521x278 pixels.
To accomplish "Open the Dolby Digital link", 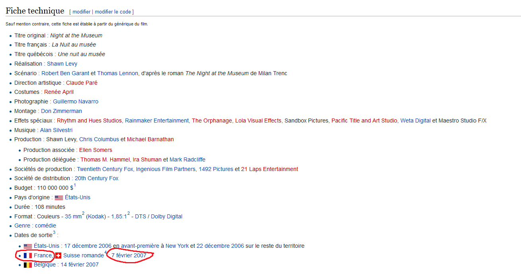I will (166, 216).
